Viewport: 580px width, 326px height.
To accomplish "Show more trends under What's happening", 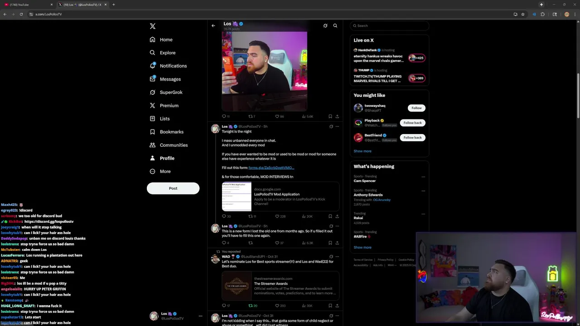I will pos(362,248).
